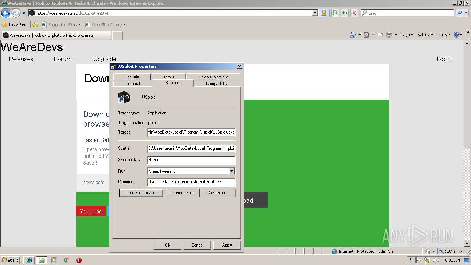This screenshot has width=471, height=265.
Task: Switch to the Compatibility tab
Action: coord(217,84)
